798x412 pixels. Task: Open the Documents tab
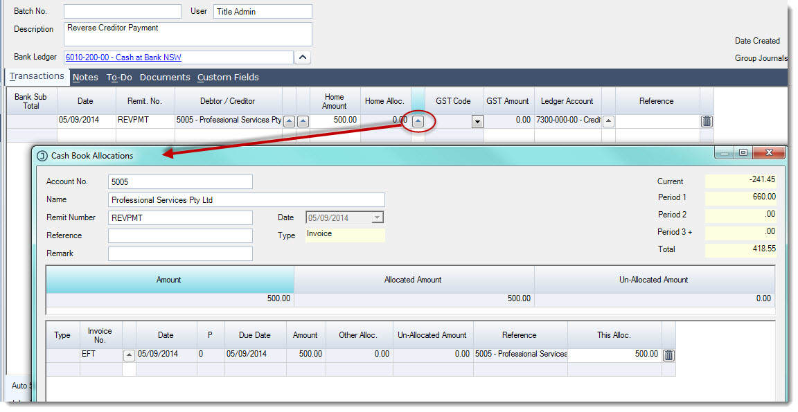coord(165,78)
